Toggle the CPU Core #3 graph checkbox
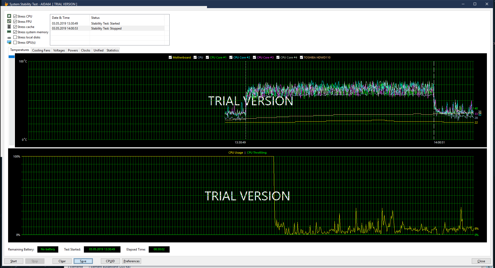 point(255,57)
